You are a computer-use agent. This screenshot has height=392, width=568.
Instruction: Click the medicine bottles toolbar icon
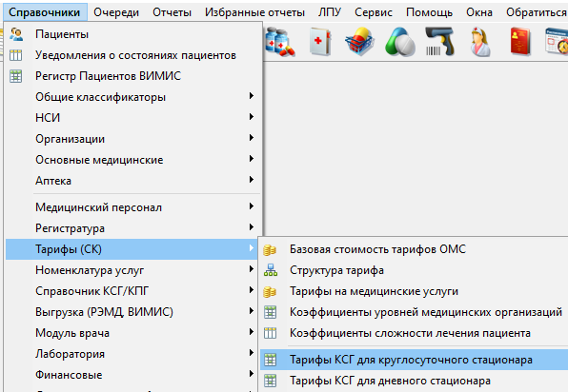(x=279, y=42)
